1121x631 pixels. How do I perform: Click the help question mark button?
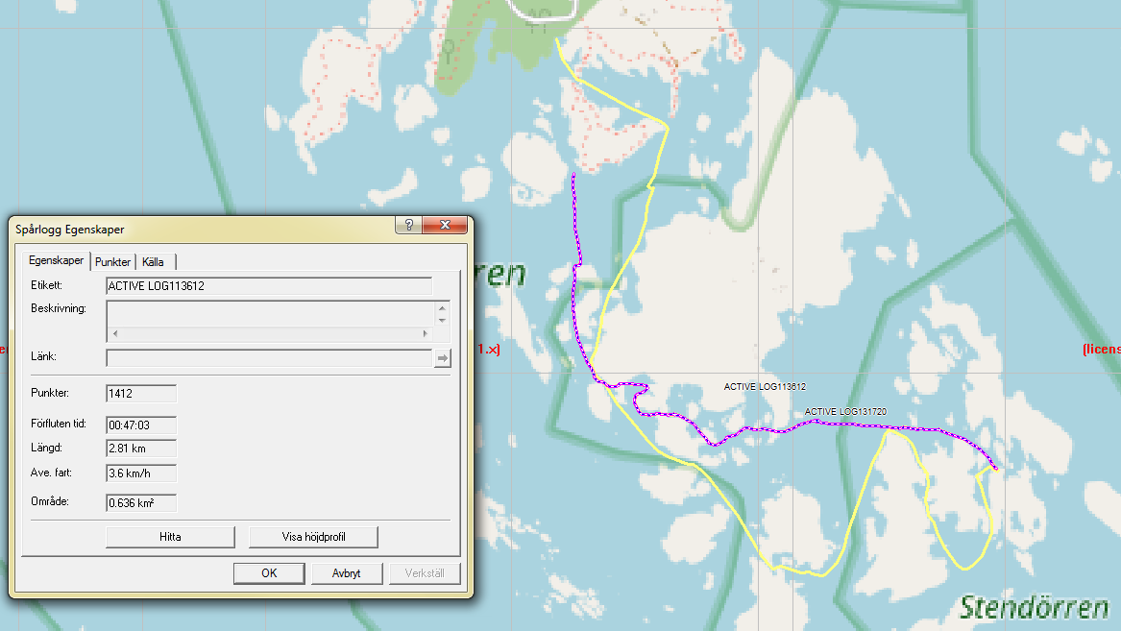coord(410,226)
